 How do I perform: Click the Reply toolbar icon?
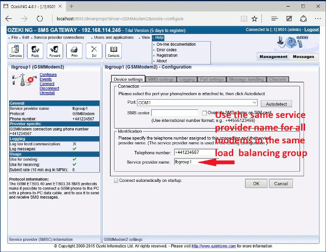pyautogui.click(x=35, y=51)
